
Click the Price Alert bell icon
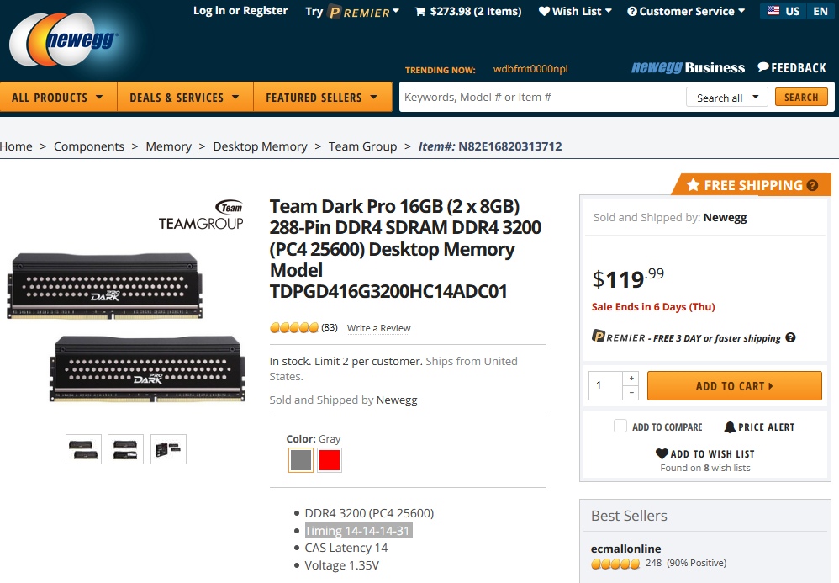(x=730, y=427)
